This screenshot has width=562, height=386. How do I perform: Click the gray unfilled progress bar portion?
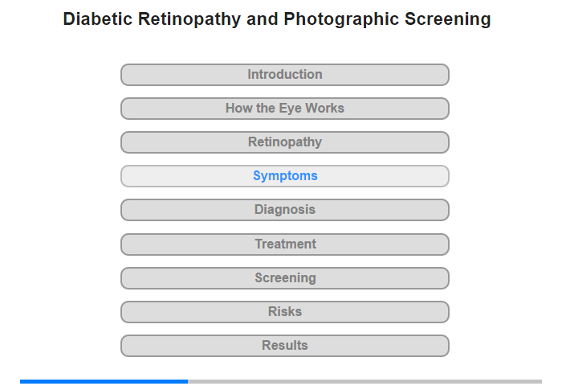coord(364,381)
